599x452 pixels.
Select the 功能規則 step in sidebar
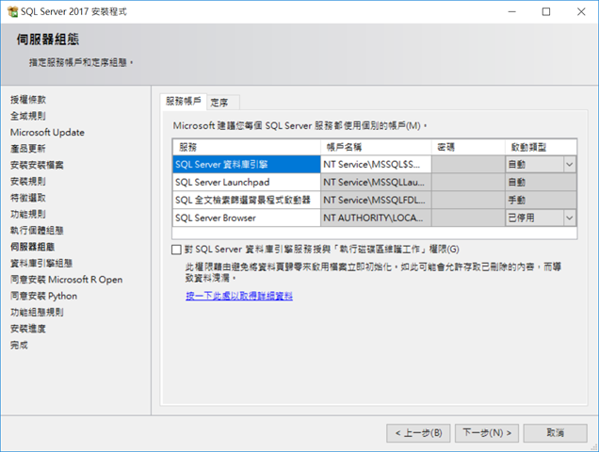click(28, 214)
